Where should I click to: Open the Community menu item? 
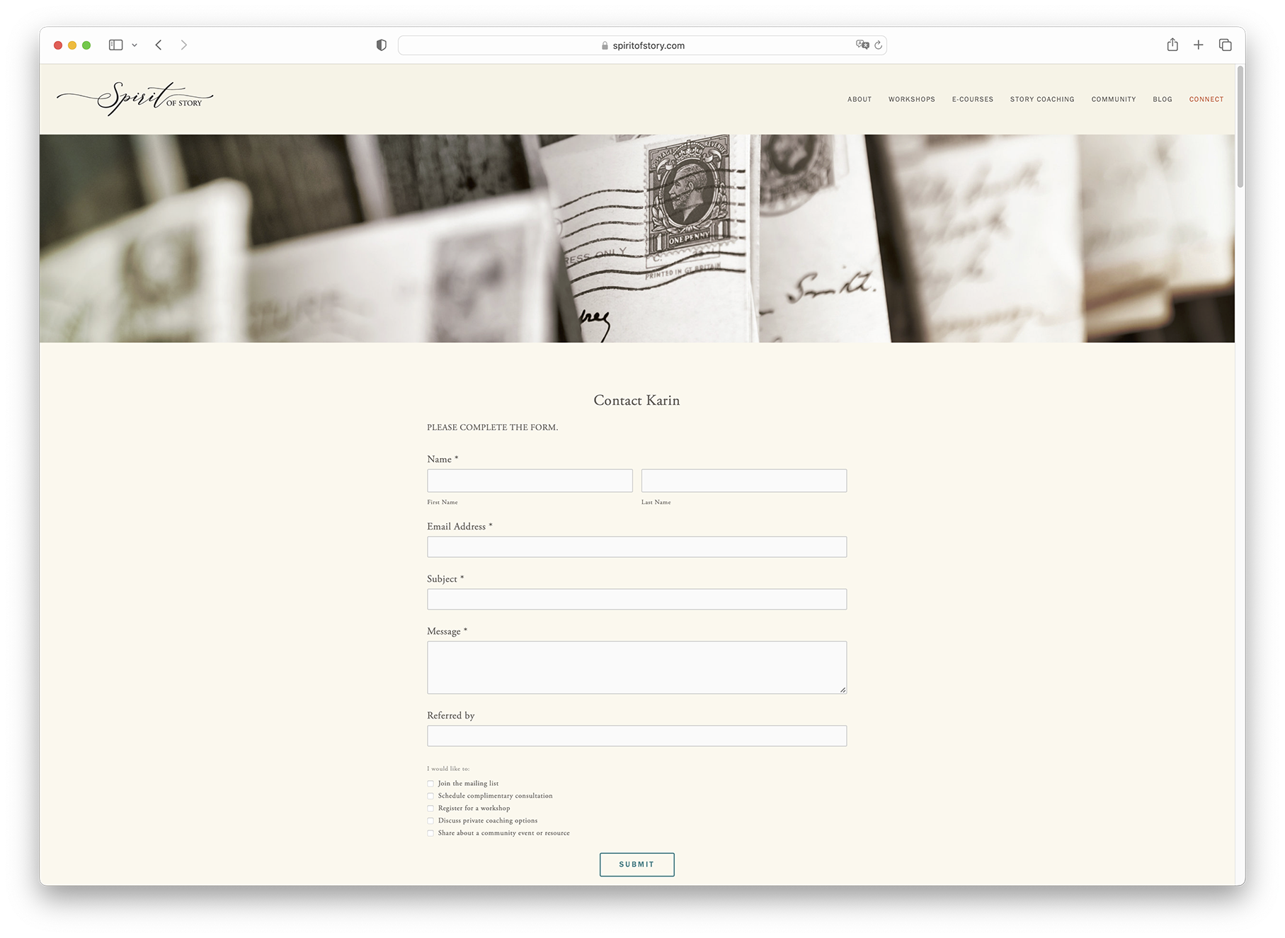(1114, 99)
